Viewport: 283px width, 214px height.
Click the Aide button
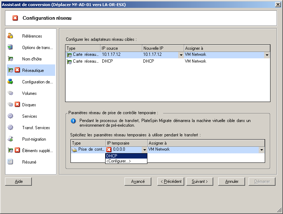[18, 181]
